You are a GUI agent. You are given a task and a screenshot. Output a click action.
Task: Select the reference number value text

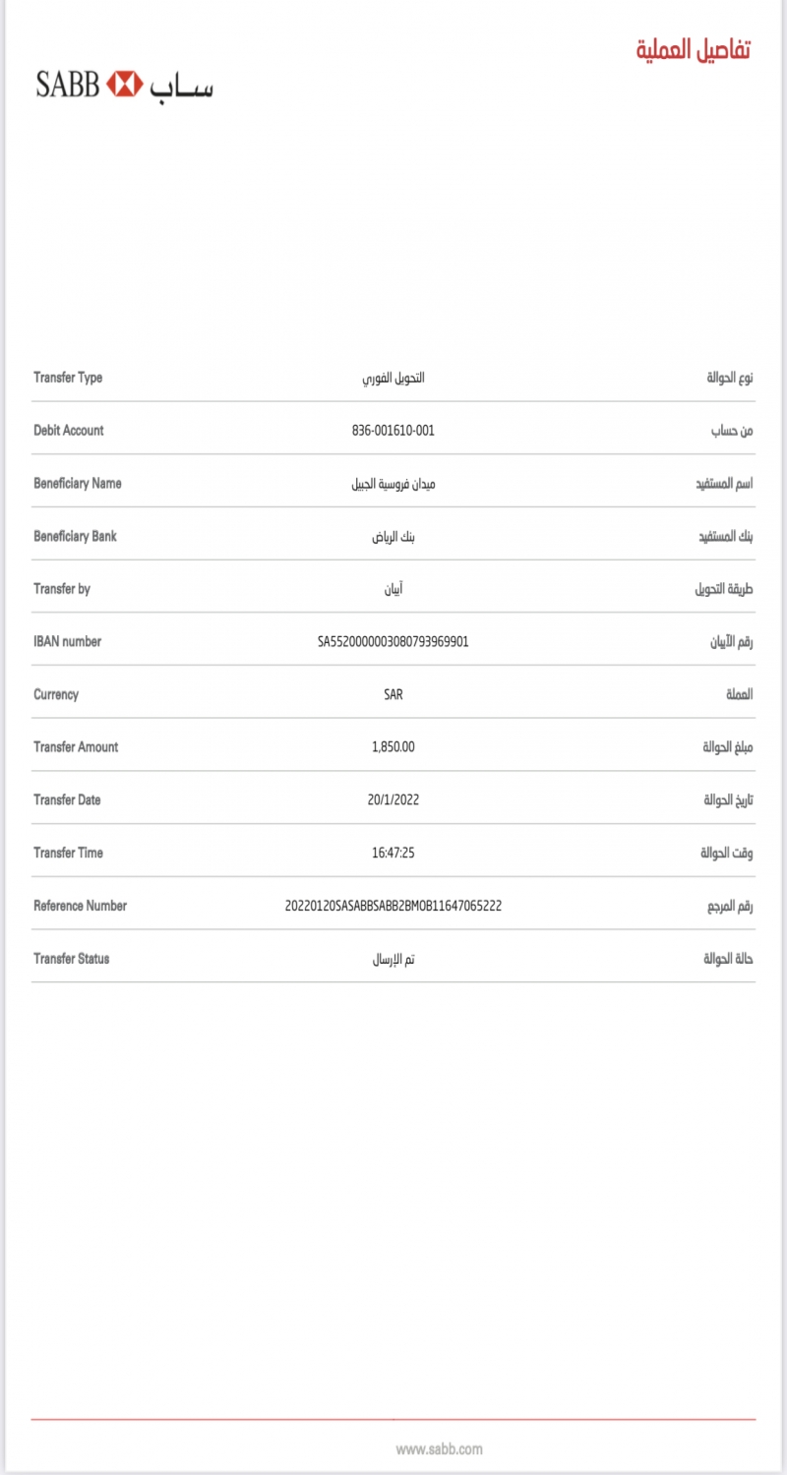[393, 906]
